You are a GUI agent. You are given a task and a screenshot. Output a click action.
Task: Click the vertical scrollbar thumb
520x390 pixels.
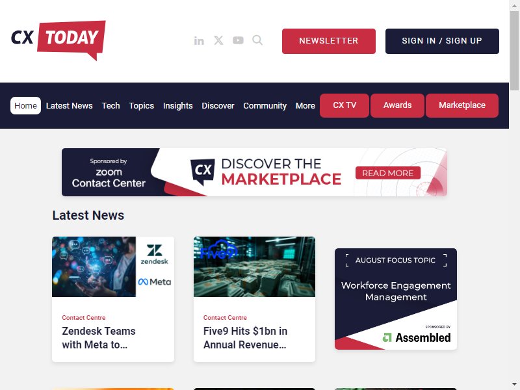click(514, 50)
